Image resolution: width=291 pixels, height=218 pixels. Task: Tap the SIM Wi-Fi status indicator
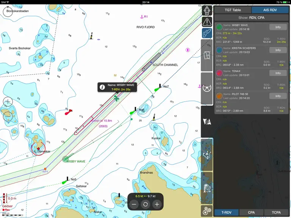[5, 2]
